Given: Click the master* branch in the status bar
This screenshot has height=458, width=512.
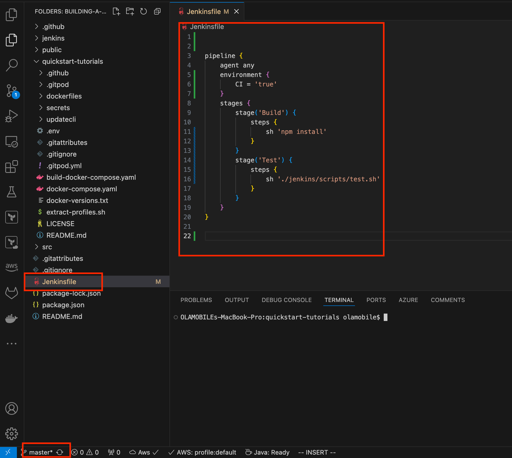Looking at the screenshot, I should pos(41,452).
